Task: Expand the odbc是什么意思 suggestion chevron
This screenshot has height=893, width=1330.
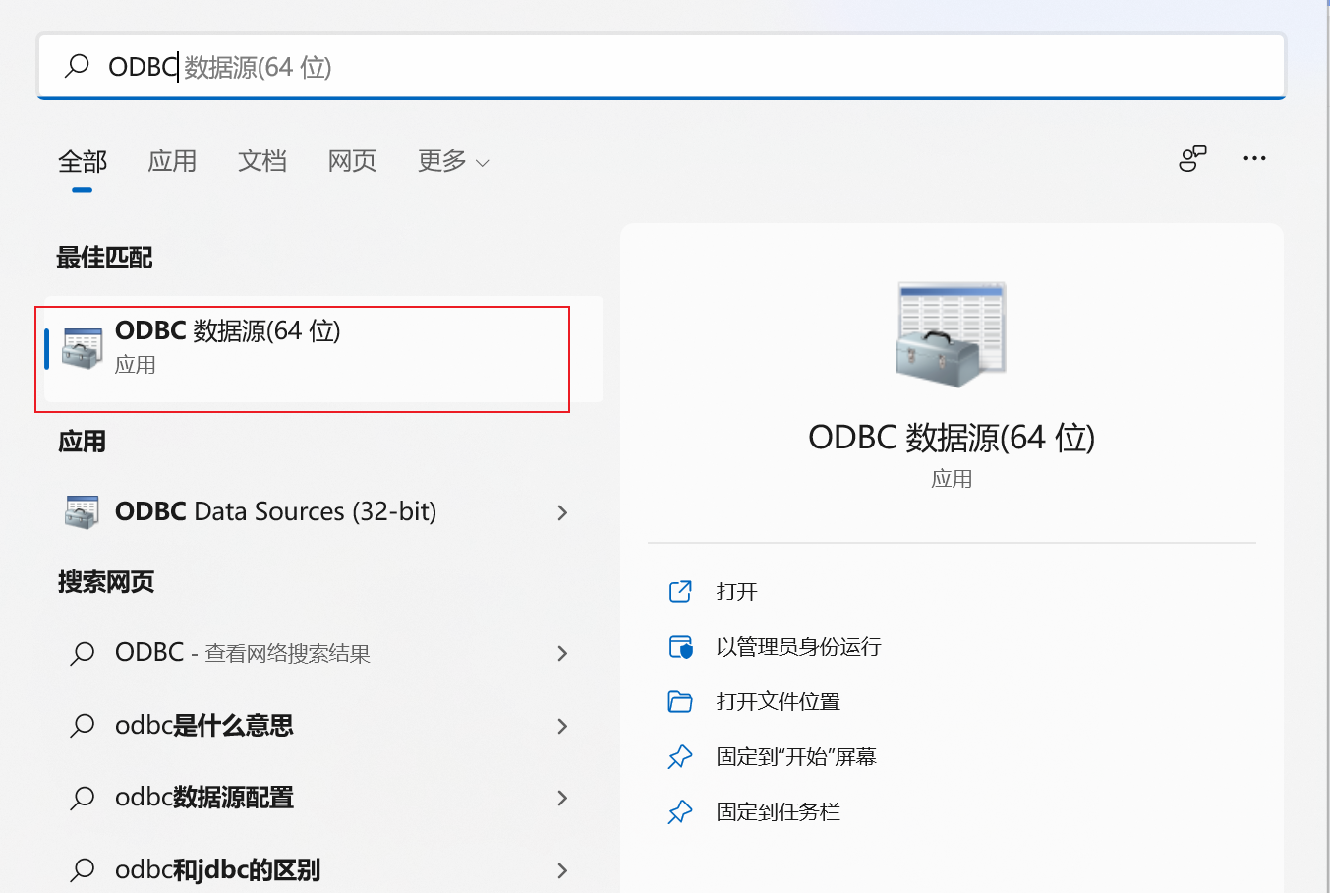Action: coord(562,726)
